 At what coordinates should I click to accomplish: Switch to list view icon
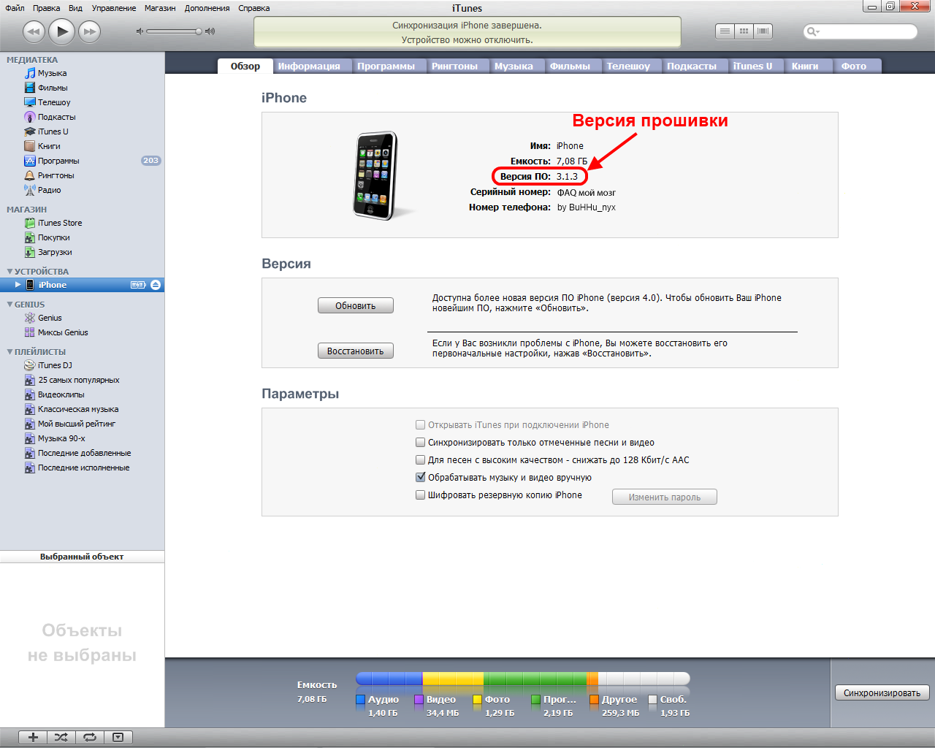coord(725,31)
